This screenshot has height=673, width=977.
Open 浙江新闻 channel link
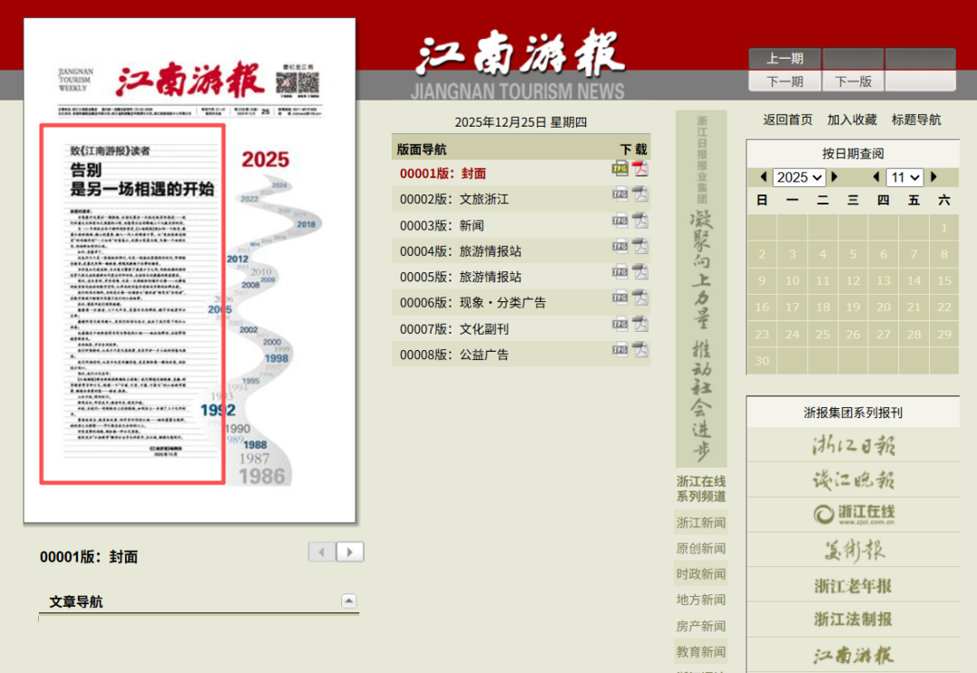coord(700,523)
